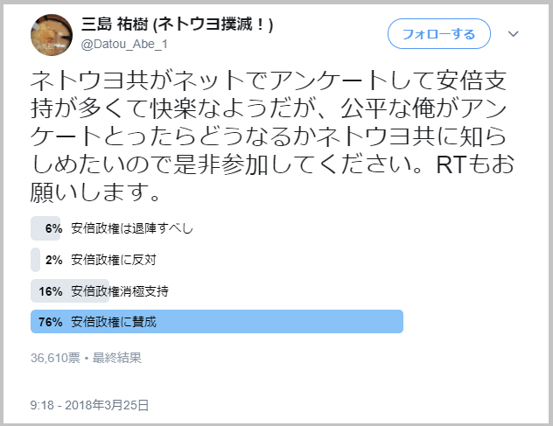Screen dimensions: 553x426
Task: Open the tweet options chevron menu
Action: pyautogui.click(x=513, y=34)
